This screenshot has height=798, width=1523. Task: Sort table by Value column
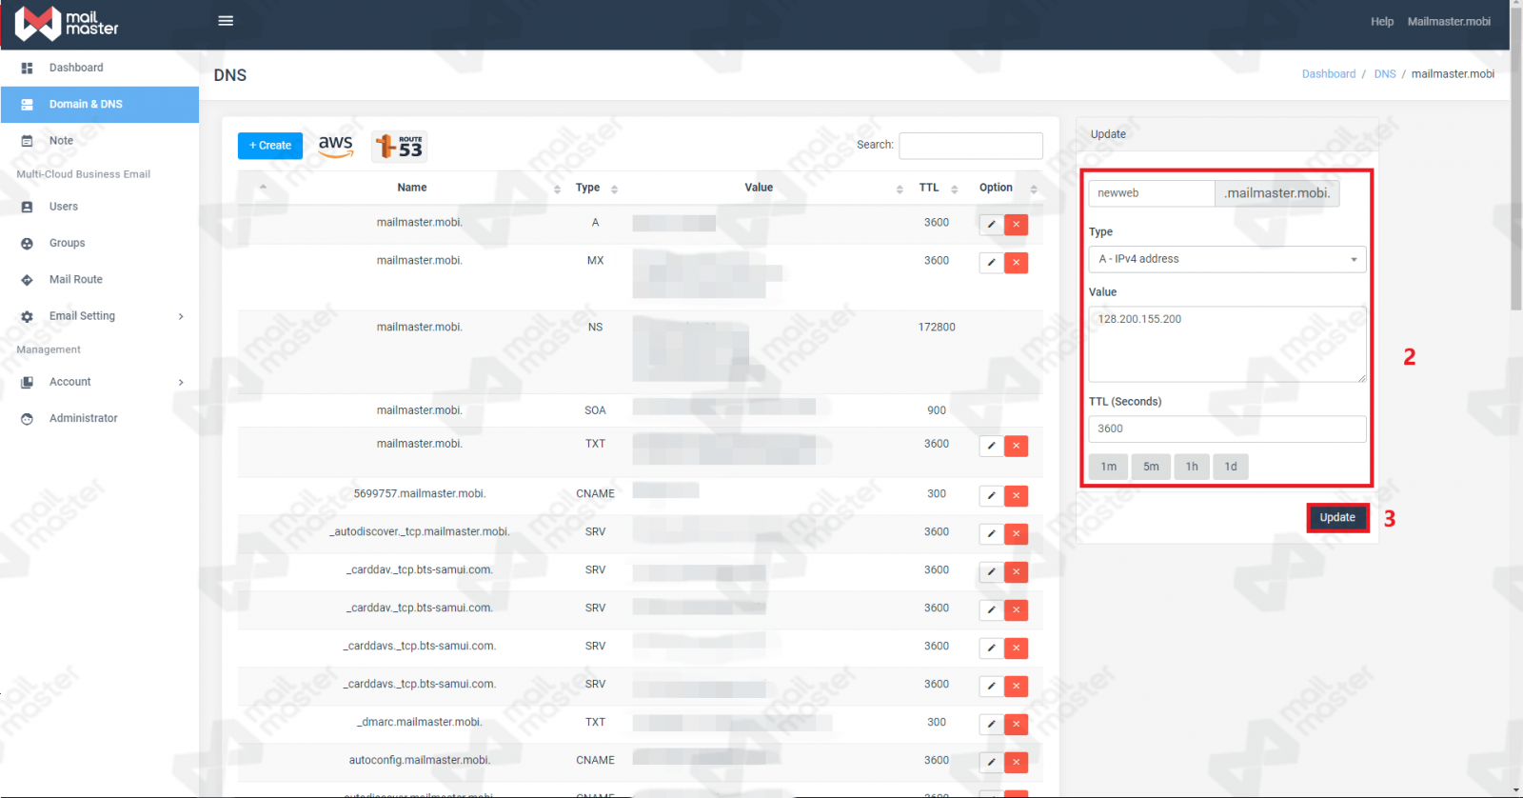click(759, 188)
